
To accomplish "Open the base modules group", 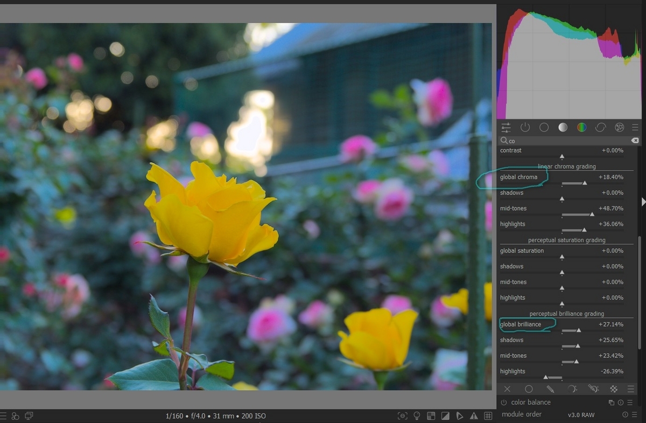I will [544, 128].
